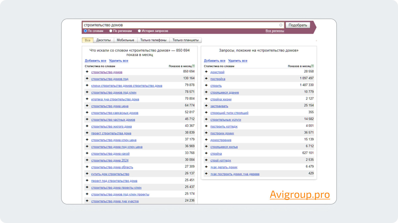The image size is (398, 223).
Task: Add 'строительство каркасных домов' with plus icon
Action: pos(87,113)
